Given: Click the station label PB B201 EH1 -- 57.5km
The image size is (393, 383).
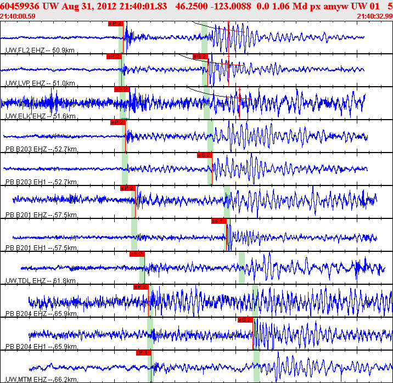Looking at the screenshot, I should point(41,248).
